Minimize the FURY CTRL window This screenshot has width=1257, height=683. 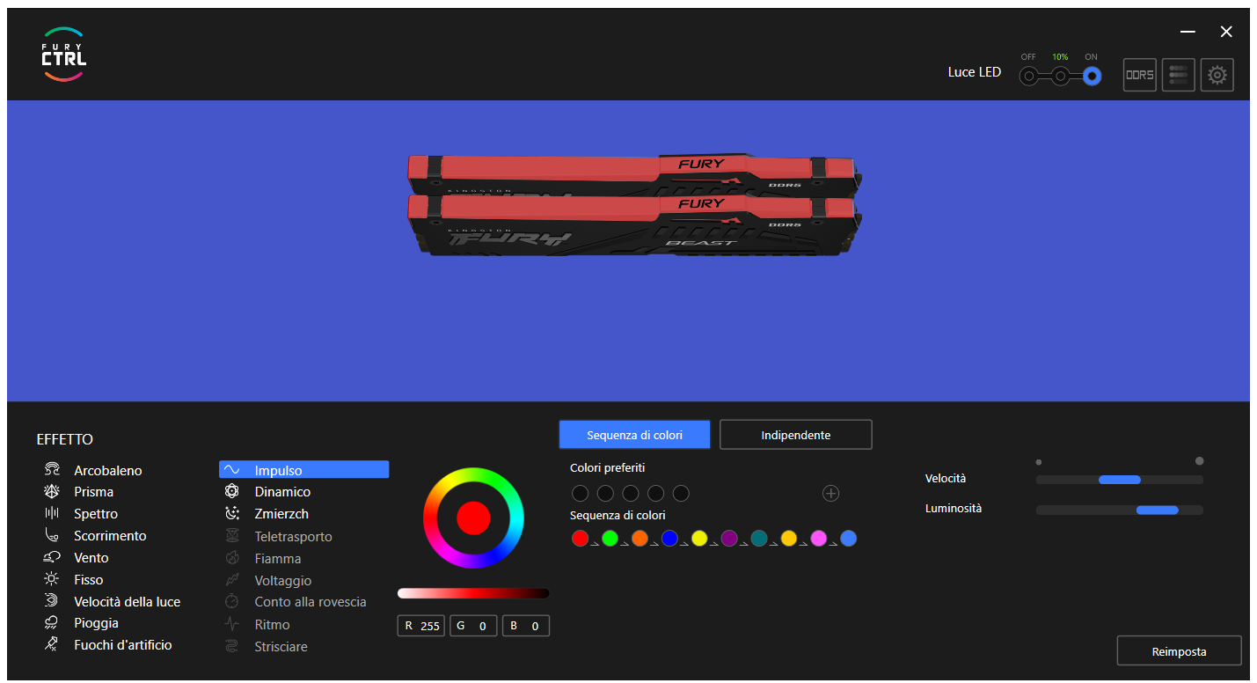coord(1188,32)
